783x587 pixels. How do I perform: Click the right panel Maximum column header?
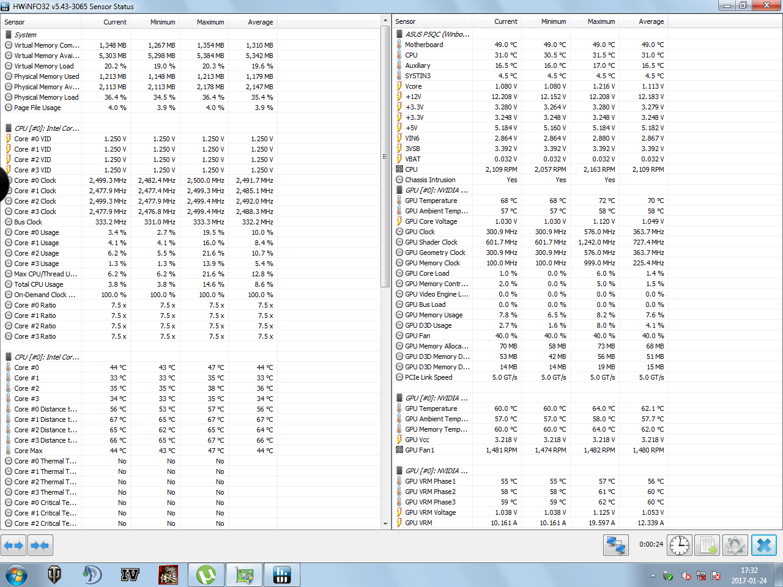pos(594,21)
